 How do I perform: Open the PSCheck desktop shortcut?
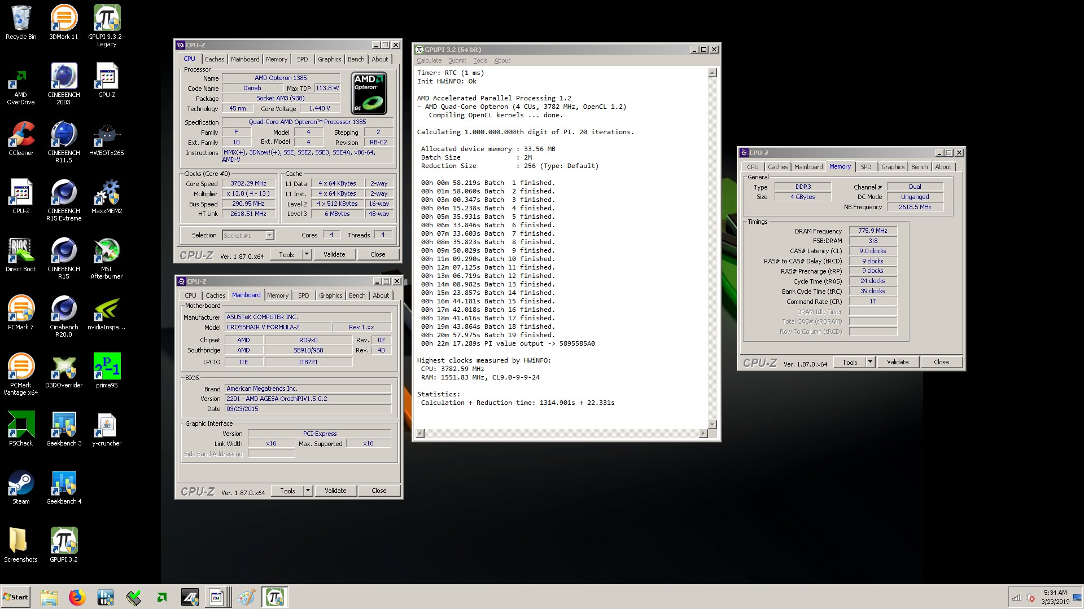pyautogui.click(x=21, y=429)
